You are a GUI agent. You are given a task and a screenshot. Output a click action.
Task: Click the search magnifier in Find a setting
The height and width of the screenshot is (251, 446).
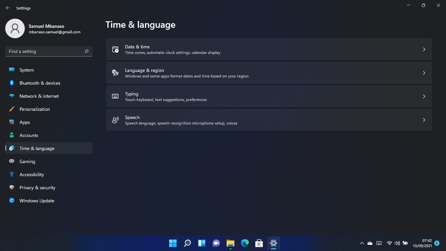tap(87, 51)
